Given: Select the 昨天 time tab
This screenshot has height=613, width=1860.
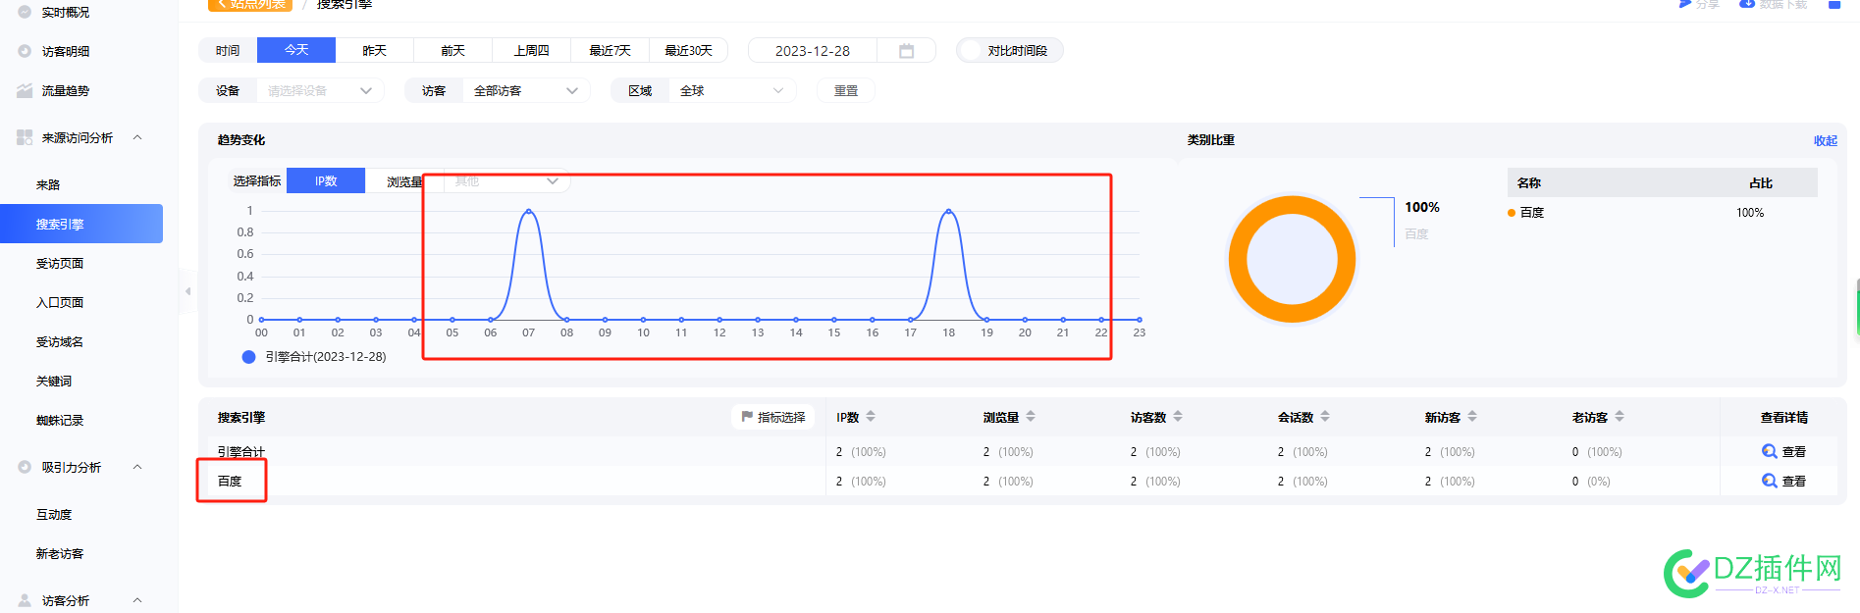Looking at the screenshot, I should coord(375,50).
